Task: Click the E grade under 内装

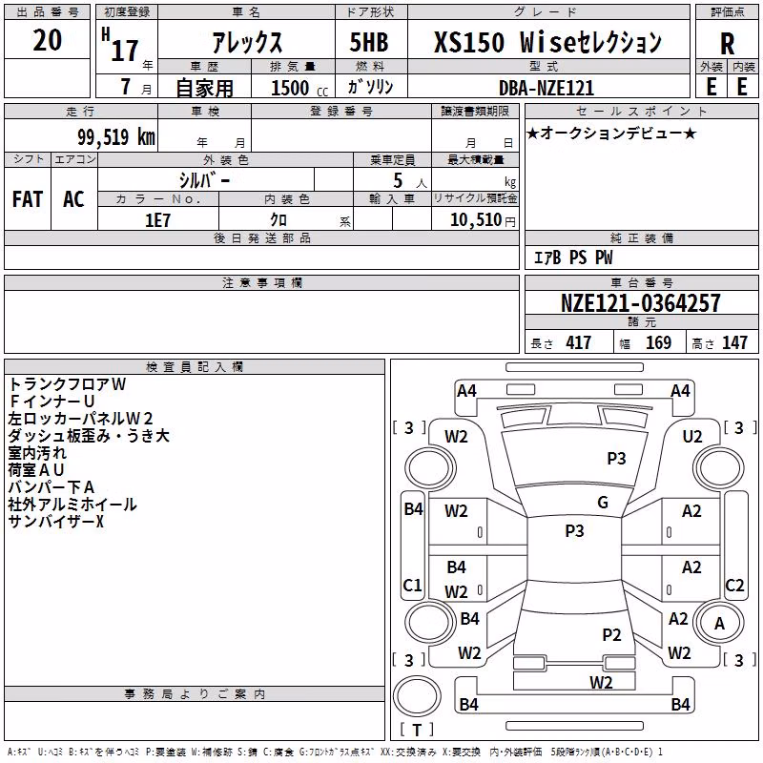Action: (742, 87)
